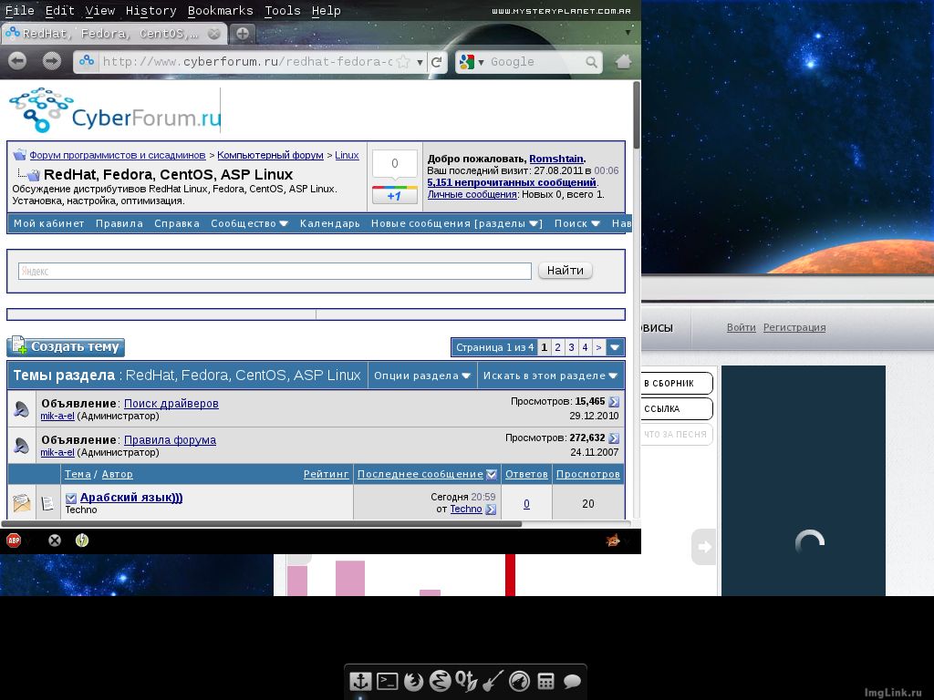This screenshot has width=934, height=700.
Task: Go to page 2 of topics
Action: click(x=557, y=347)
